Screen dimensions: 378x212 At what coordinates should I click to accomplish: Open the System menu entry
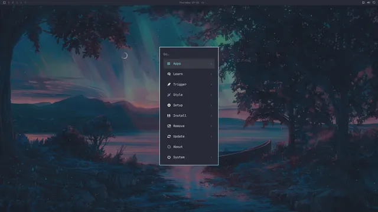click(x=189, y=157)
